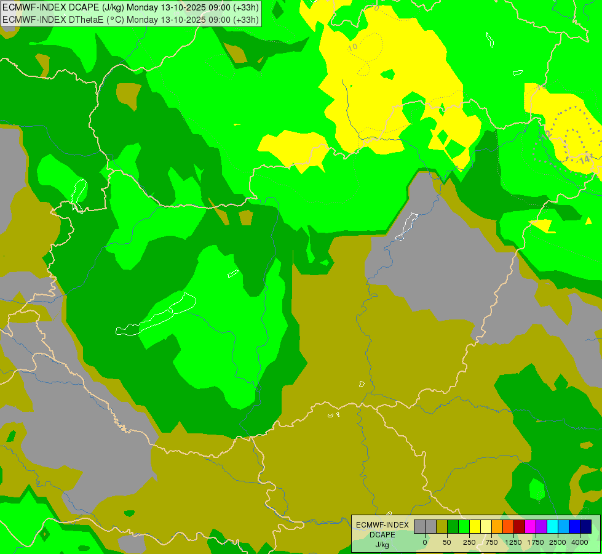Click the legend value 50
Image resolution: width=602 pixels, height=554 pixels.
tap(447, 542)
